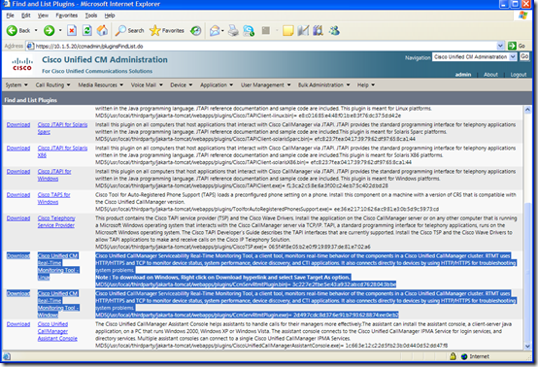Download Real-Time Monitoring Tool Linux

point(18,256)
